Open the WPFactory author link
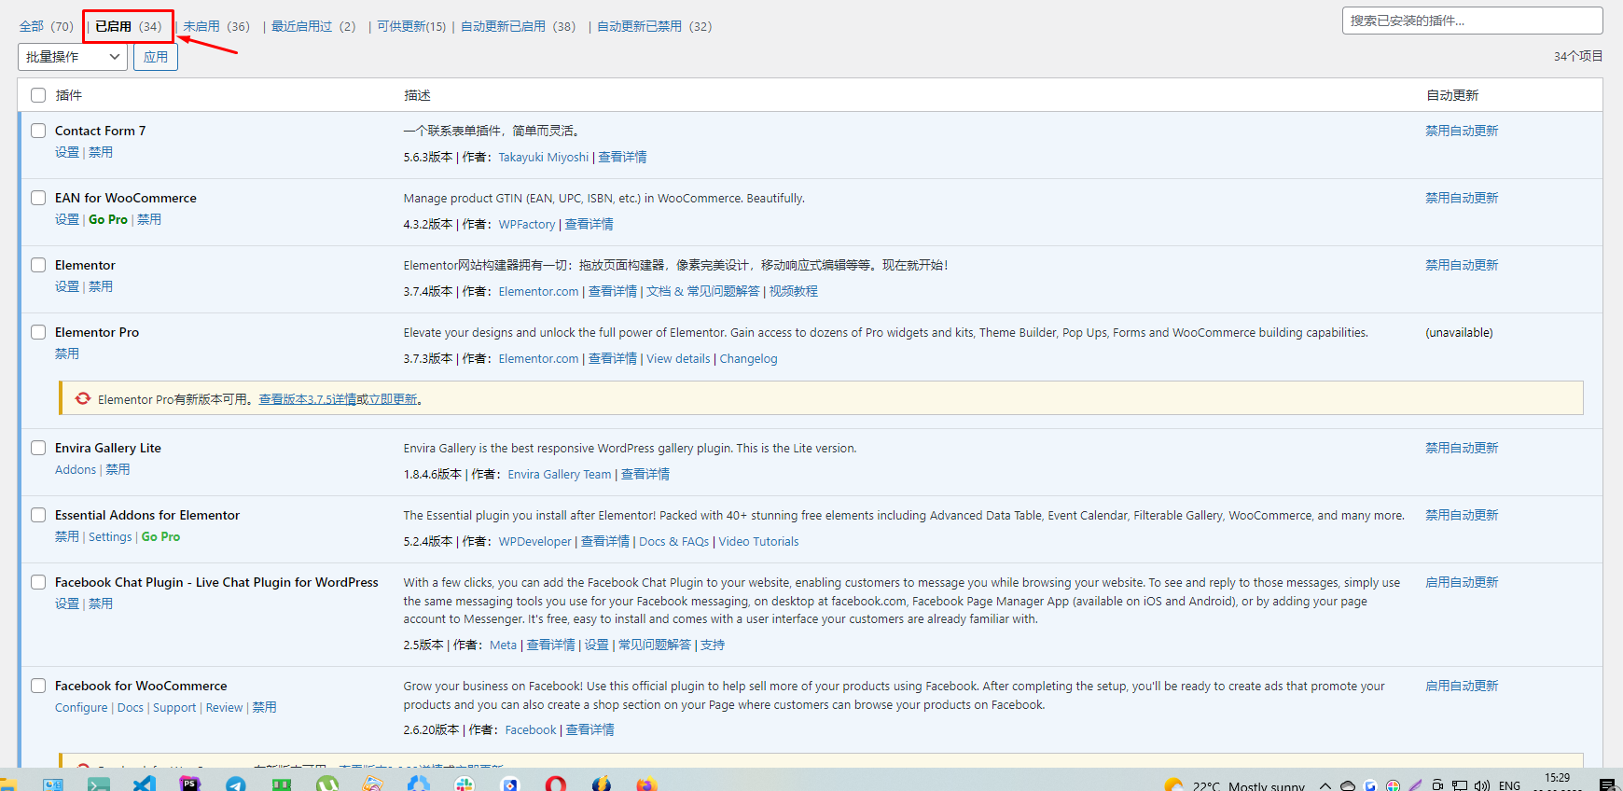The height and width of the screenshot is (791, 1623). (x=527, y=224)
